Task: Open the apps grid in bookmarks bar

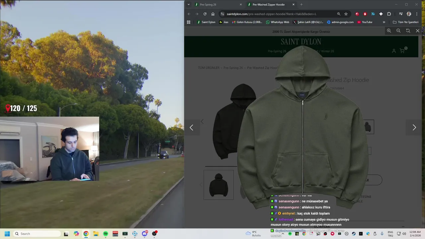Action: [x=189, y=22]
